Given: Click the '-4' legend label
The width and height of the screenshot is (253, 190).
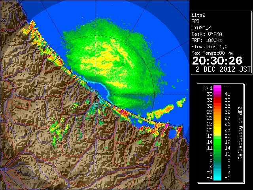Looking at the screenshot, I should click(210, 178).
